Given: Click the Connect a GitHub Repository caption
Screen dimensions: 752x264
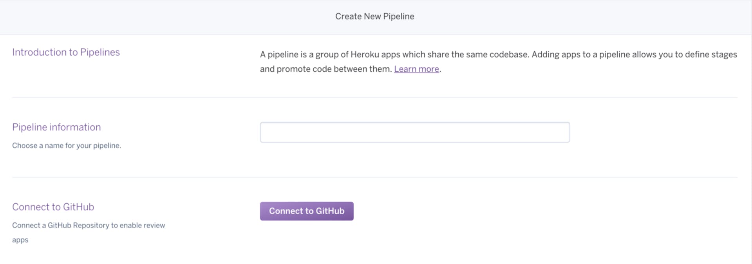Looking at the screenshot, I should (x=89, y=225).
